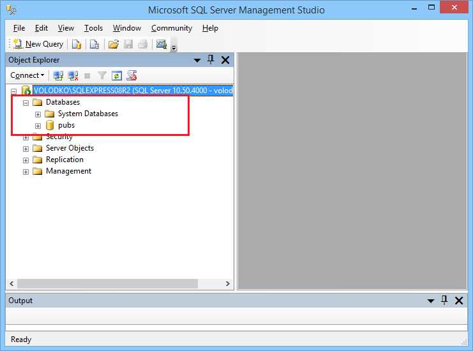Expand the Replication folder node
The height and width of the screenshot is (351, 473).
[26, 160]
